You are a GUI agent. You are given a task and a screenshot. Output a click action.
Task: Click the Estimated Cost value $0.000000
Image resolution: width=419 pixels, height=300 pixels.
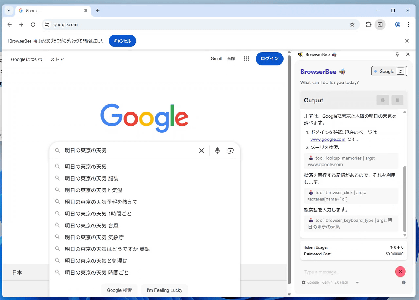pos(394,254)
